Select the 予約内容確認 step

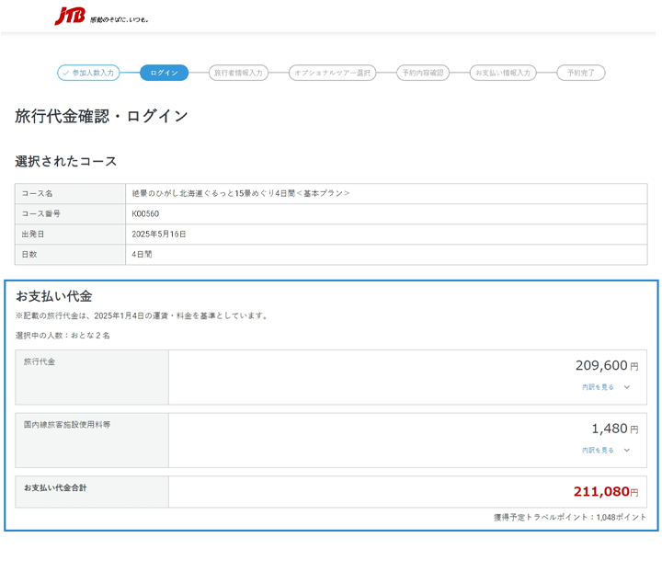pyautogui.click(x=423, y=73)
